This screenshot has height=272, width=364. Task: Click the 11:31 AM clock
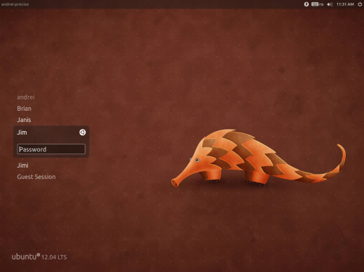point(345,4)
